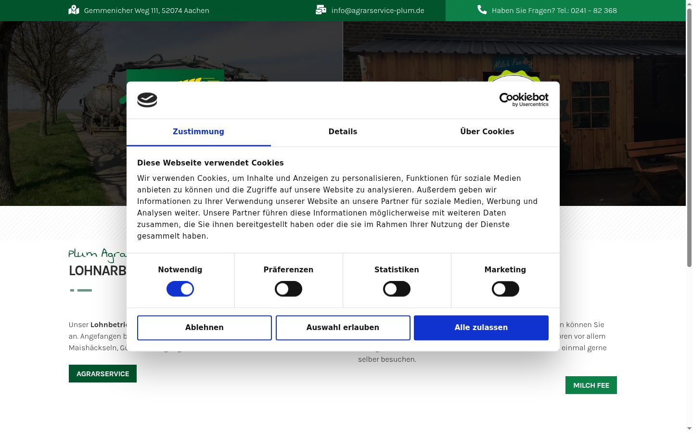Enable the Statistiken cookie switch
Screen dimensions: 693x433
pyautogui.click(x=397, y=289)
